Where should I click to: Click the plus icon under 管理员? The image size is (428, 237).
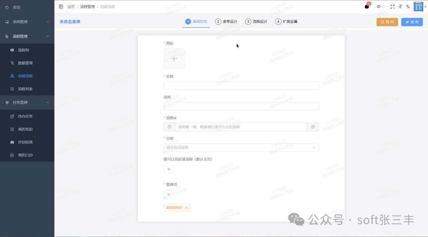(x=169, y=194)
